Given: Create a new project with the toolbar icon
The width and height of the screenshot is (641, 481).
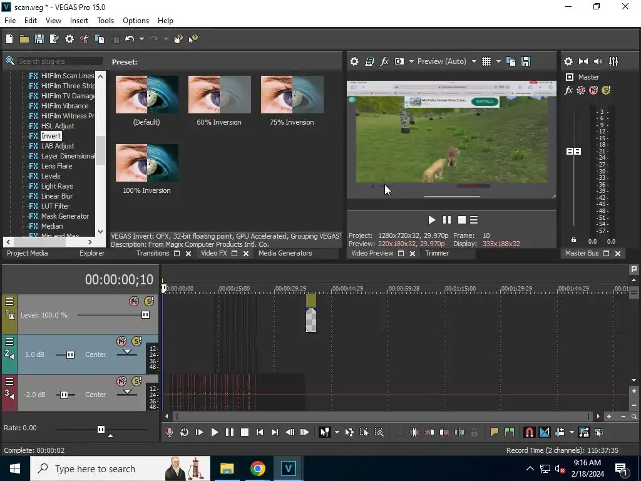Looking at the screenshot, I should click(9, 39).
